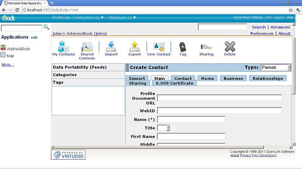Open the Type dropdown showing Person
Image resolution: width=302 pixels, height=169 pixels.
276,68
